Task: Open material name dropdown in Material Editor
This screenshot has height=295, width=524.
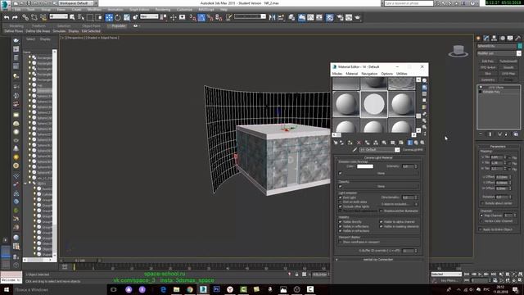Action: [397, 150]
